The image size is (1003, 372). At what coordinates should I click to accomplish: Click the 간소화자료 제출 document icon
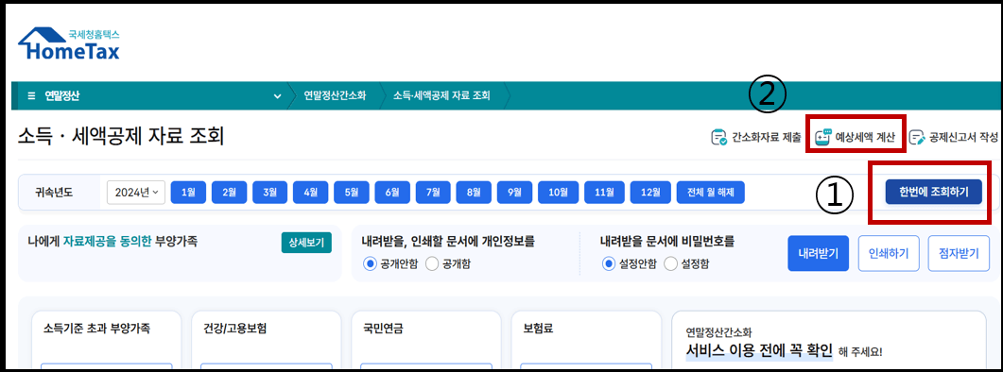point(719,137)
